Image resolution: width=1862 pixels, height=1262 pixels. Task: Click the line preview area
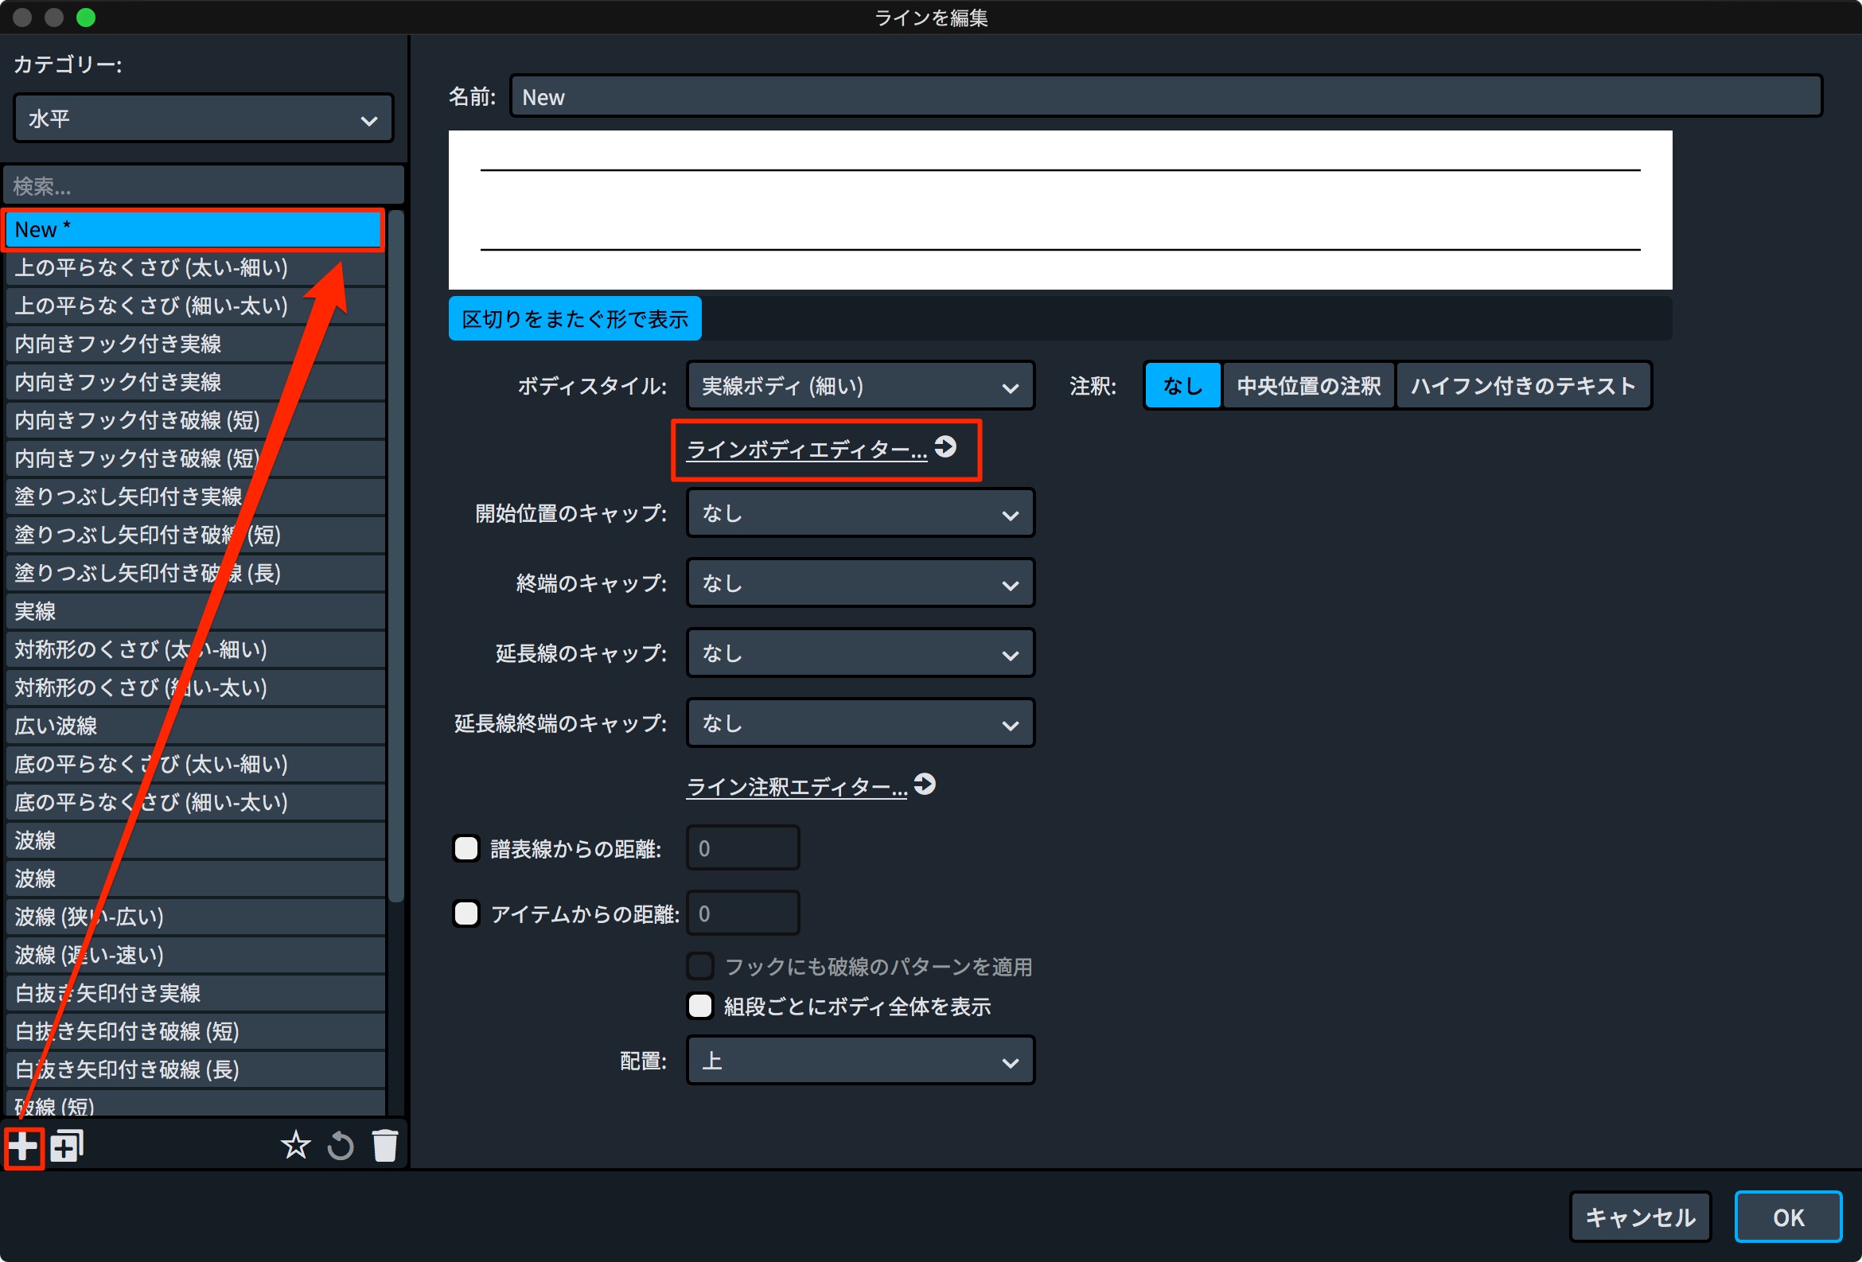(1060, 211)
